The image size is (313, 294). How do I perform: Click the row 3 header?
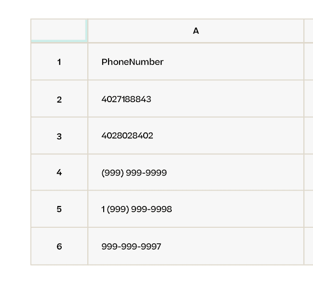coord(59,136)
